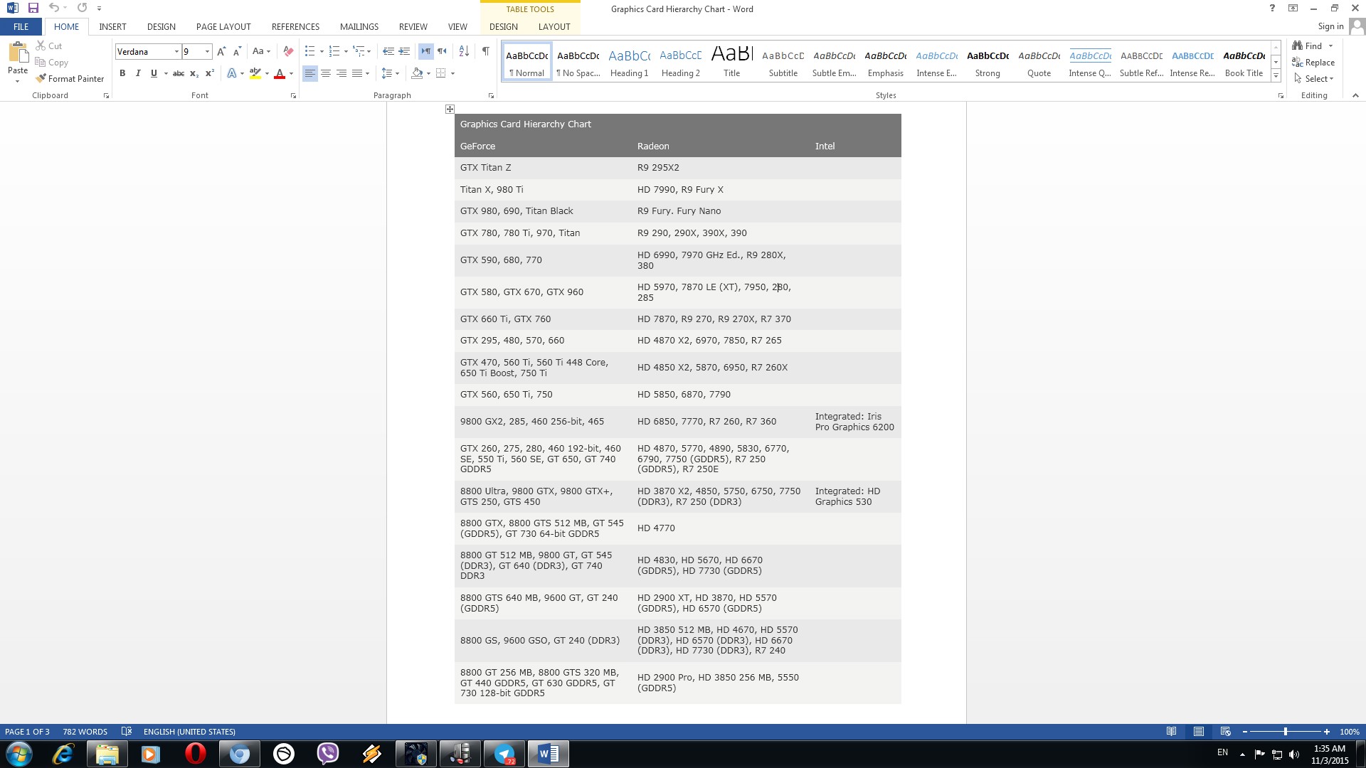Image resolution: width=1366 pixels, height=768 pixels.
Task: Open Opera browser from taskbar
Action: coord(195,754)
